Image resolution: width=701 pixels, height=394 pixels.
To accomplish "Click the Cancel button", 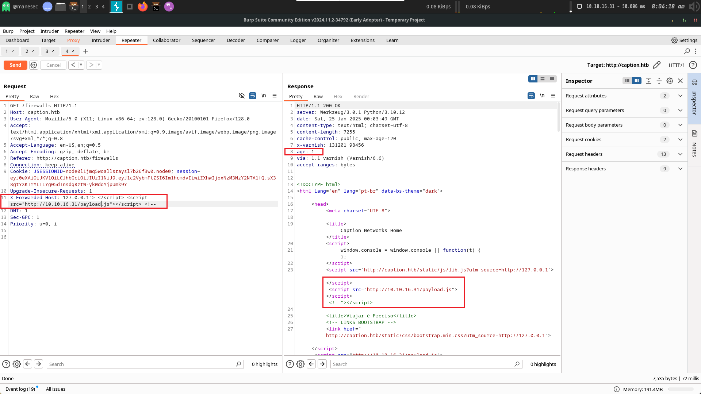I will coord(53,65).
